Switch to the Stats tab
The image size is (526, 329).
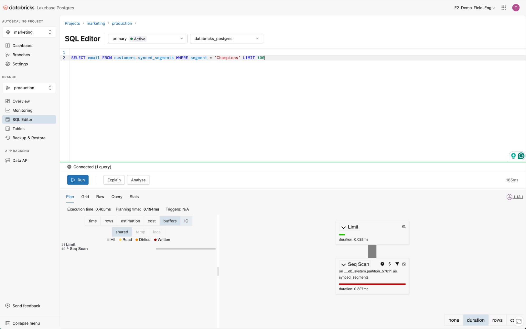click(134, 197)
